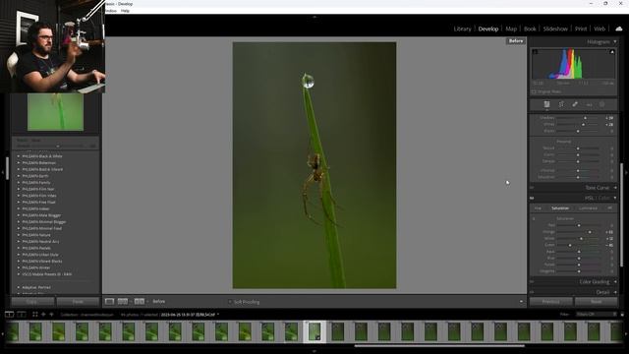
Task: Select the Red Eye Correction tool
Action: coord(589,105)
